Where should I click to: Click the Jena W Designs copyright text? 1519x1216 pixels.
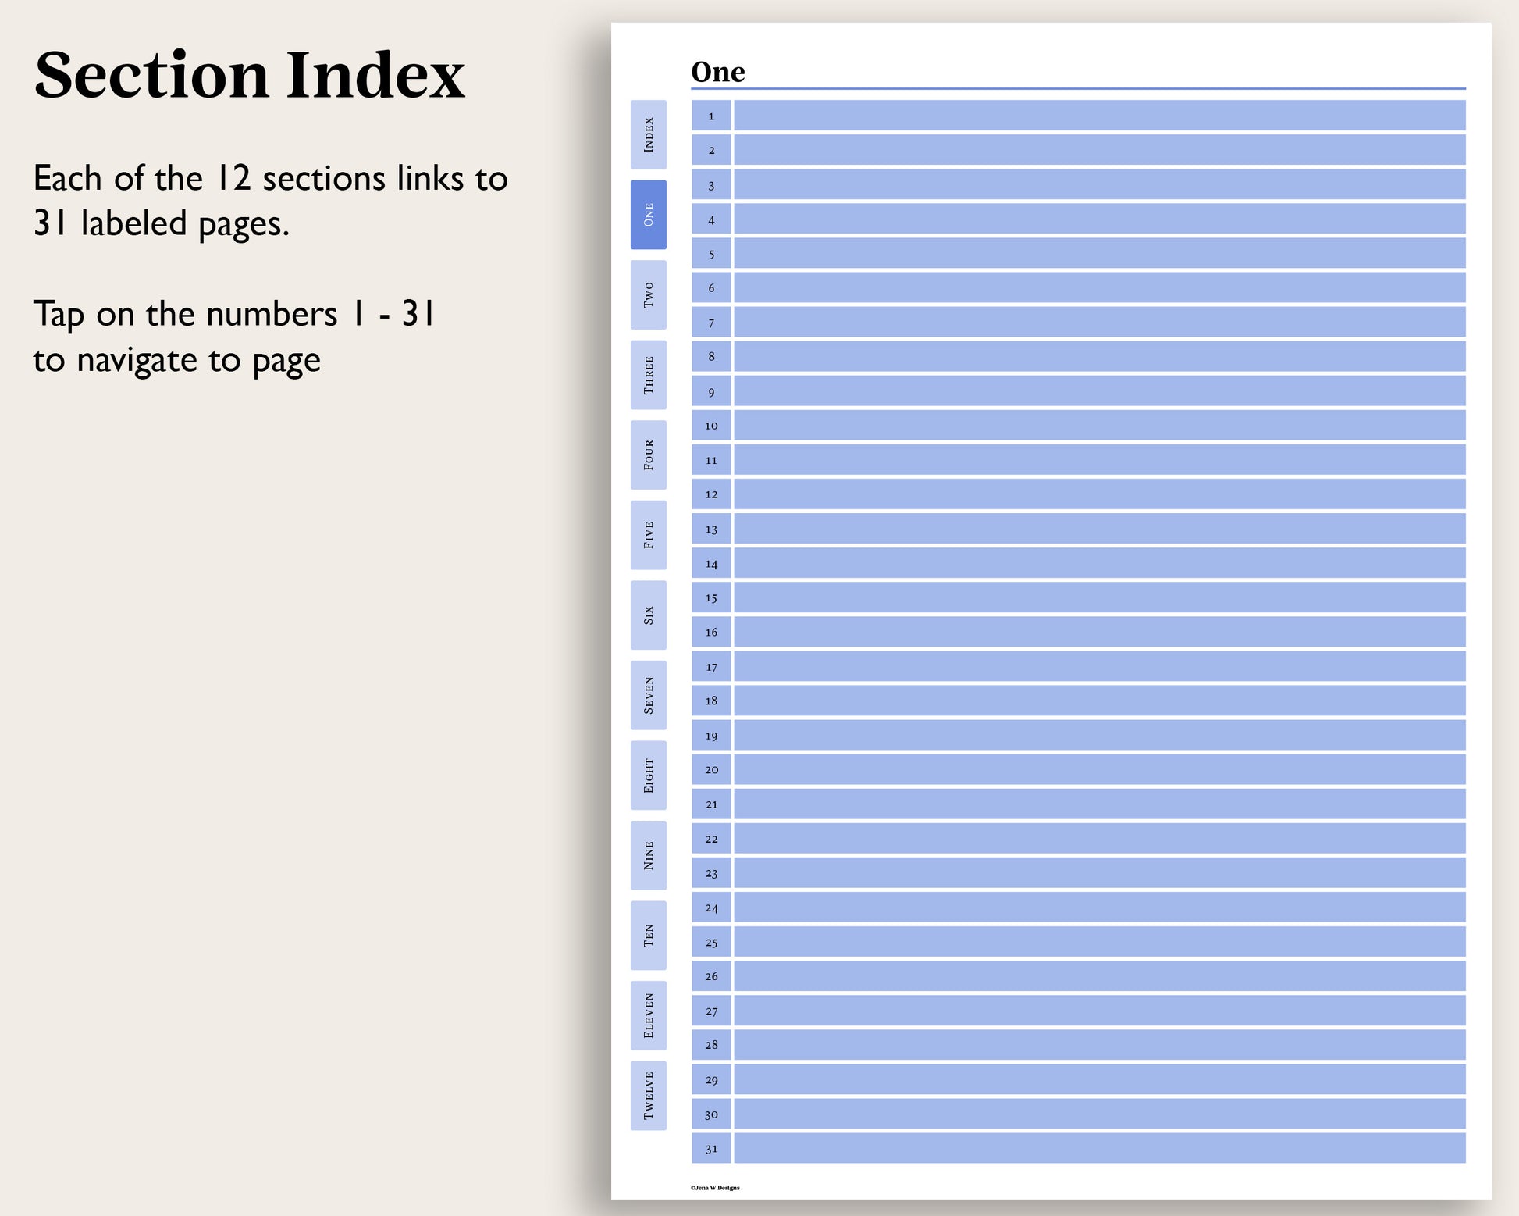coord(715,1188)
